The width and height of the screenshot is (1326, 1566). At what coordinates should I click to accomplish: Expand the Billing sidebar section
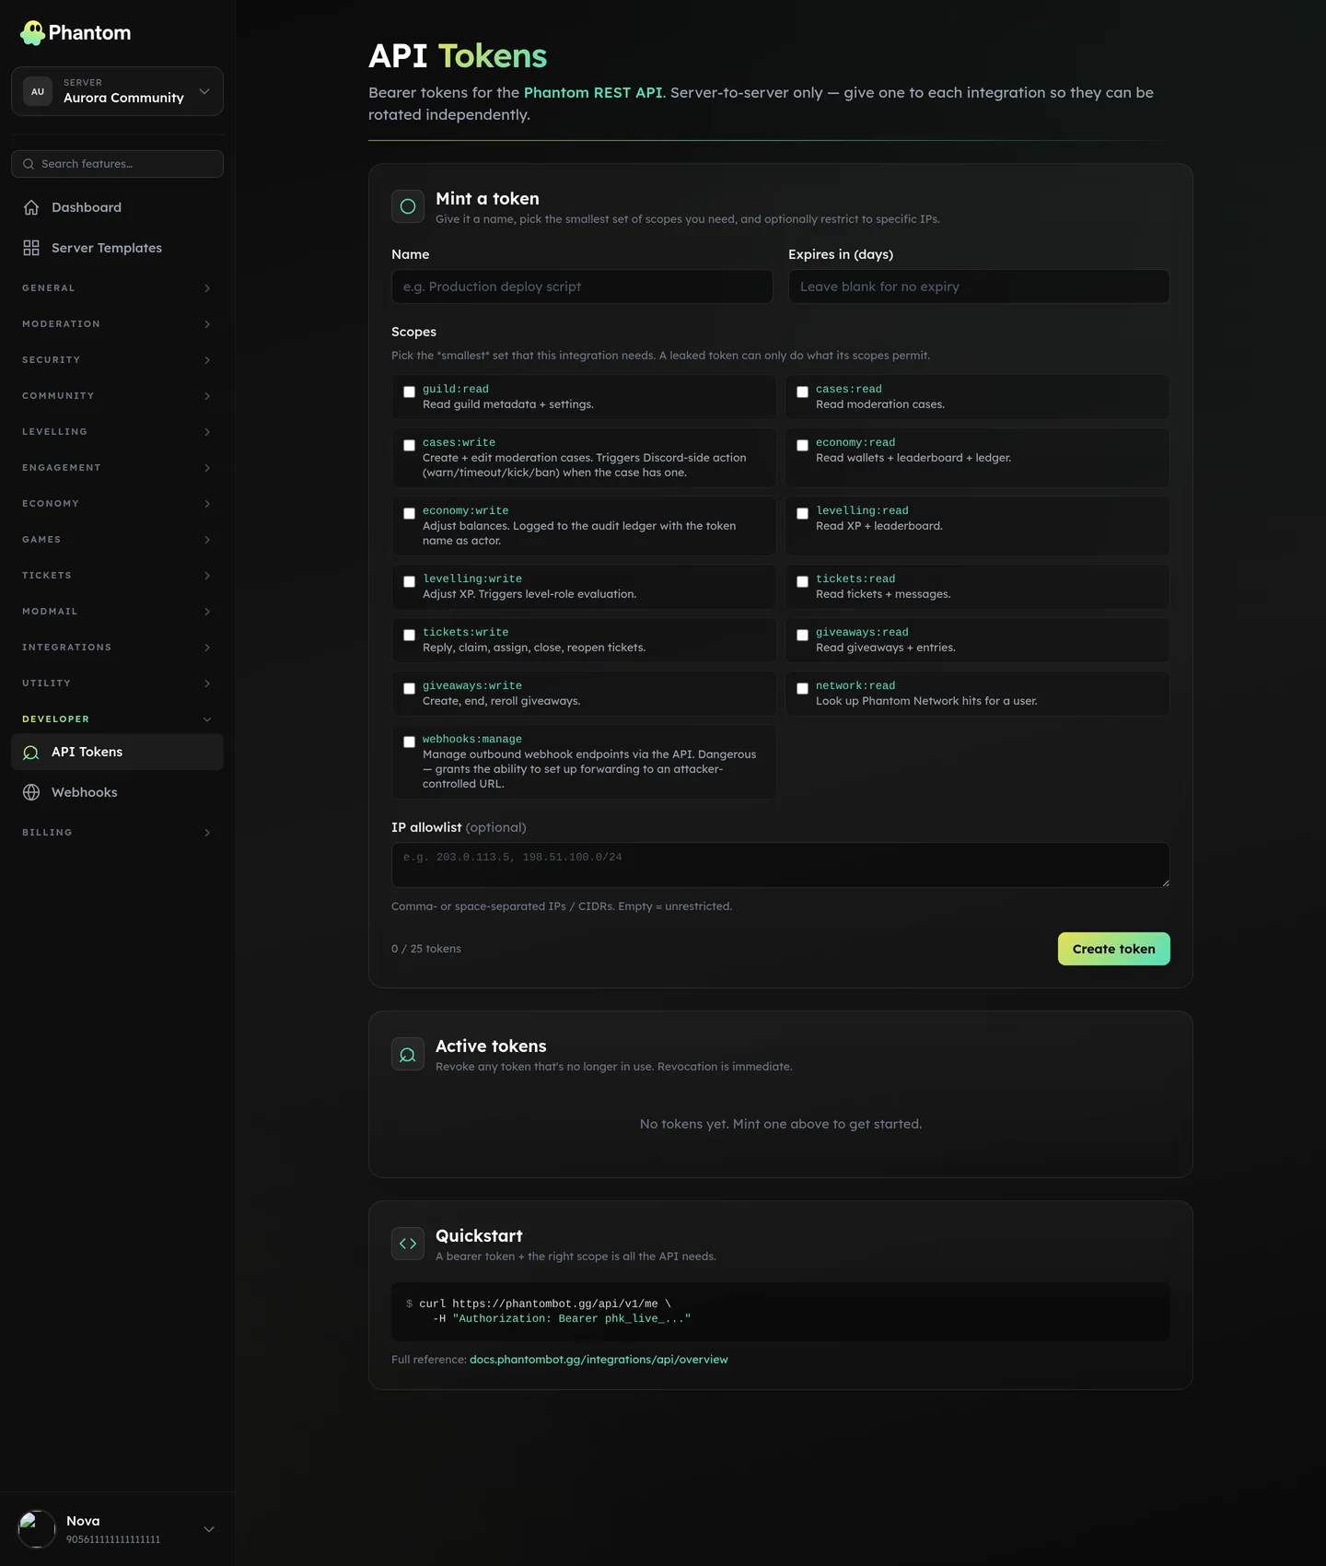click(117, 833)
